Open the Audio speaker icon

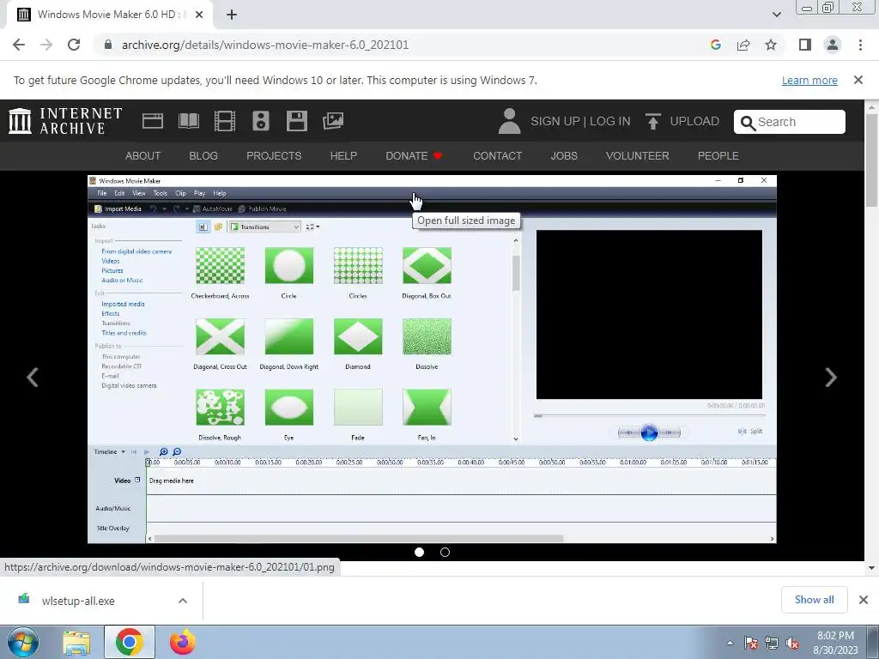[x=261, y=121]
